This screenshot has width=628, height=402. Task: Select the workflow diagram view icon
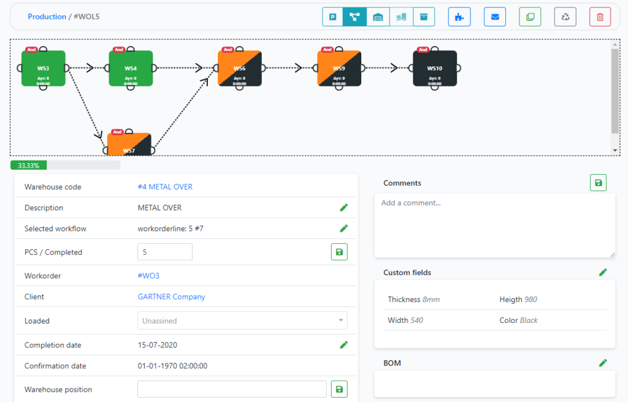click(355, 17)
